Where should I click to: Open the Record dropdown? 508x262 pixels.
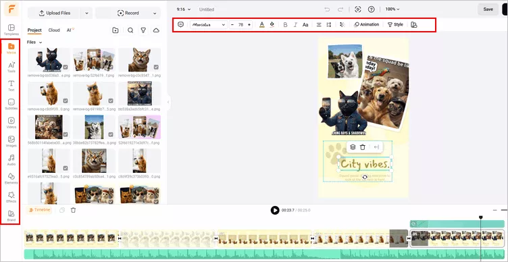[x=155, y=14]
